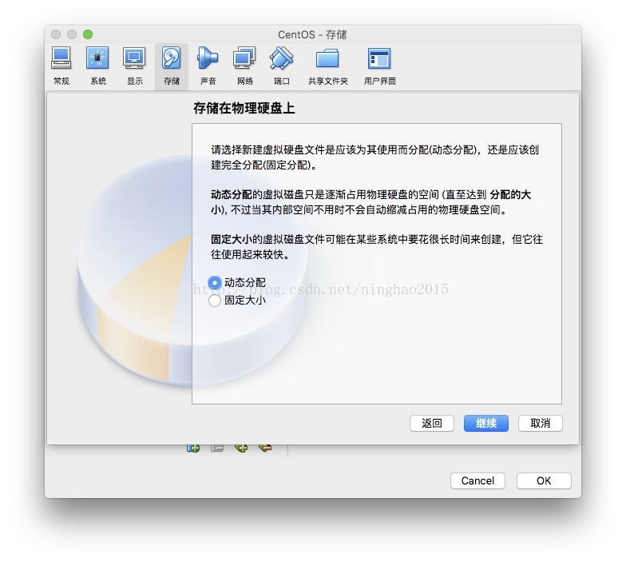The width and height of the screenshot is (626, 562).
Task: Click the green zoom window button
Action: coord(88,34)
